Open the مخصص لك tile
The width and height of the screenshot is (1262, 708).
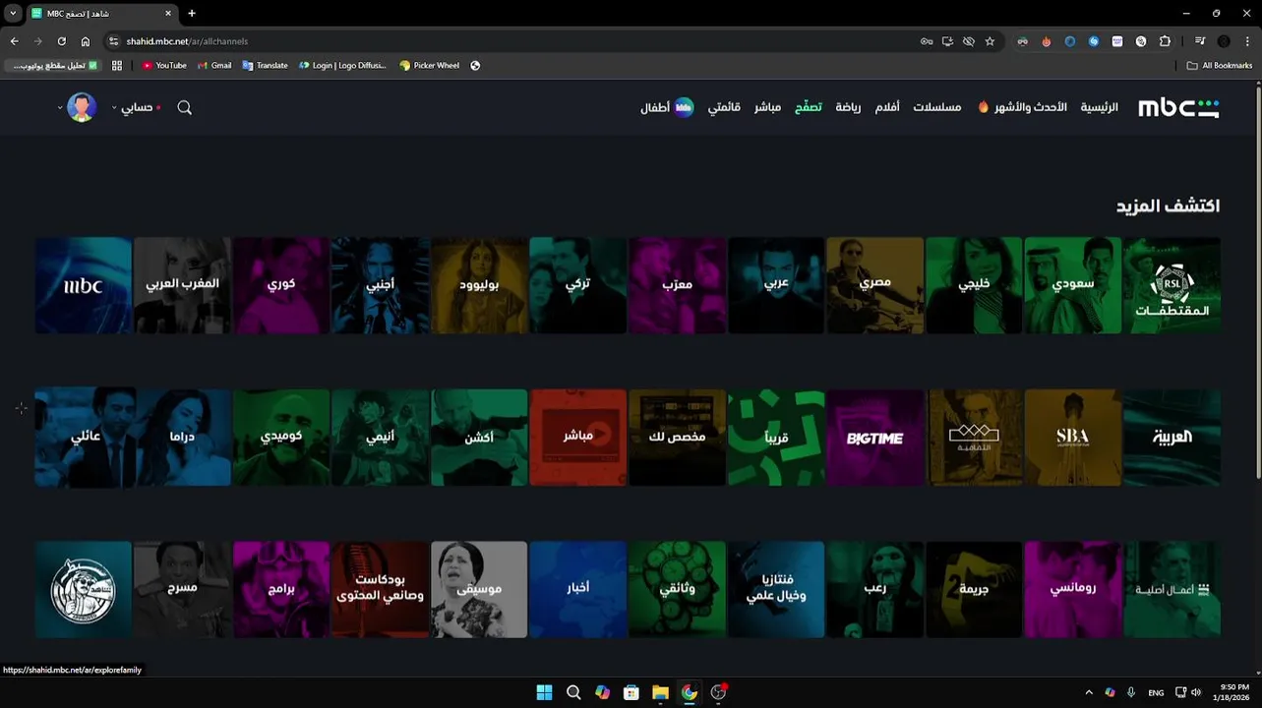click(677, 438)
